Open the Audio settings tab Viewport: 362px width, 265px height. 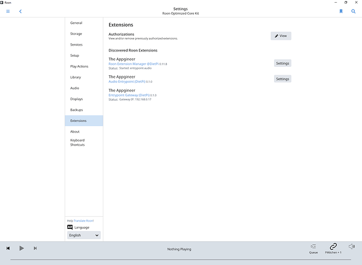click(84, 88)
